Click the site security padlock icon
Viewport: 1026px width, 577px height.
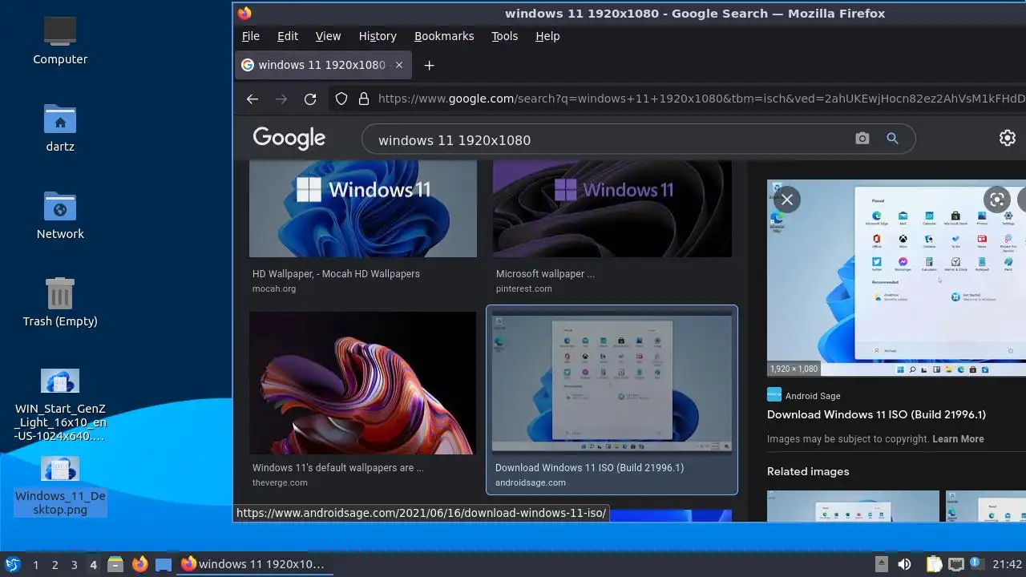click(x=364, y=99)
